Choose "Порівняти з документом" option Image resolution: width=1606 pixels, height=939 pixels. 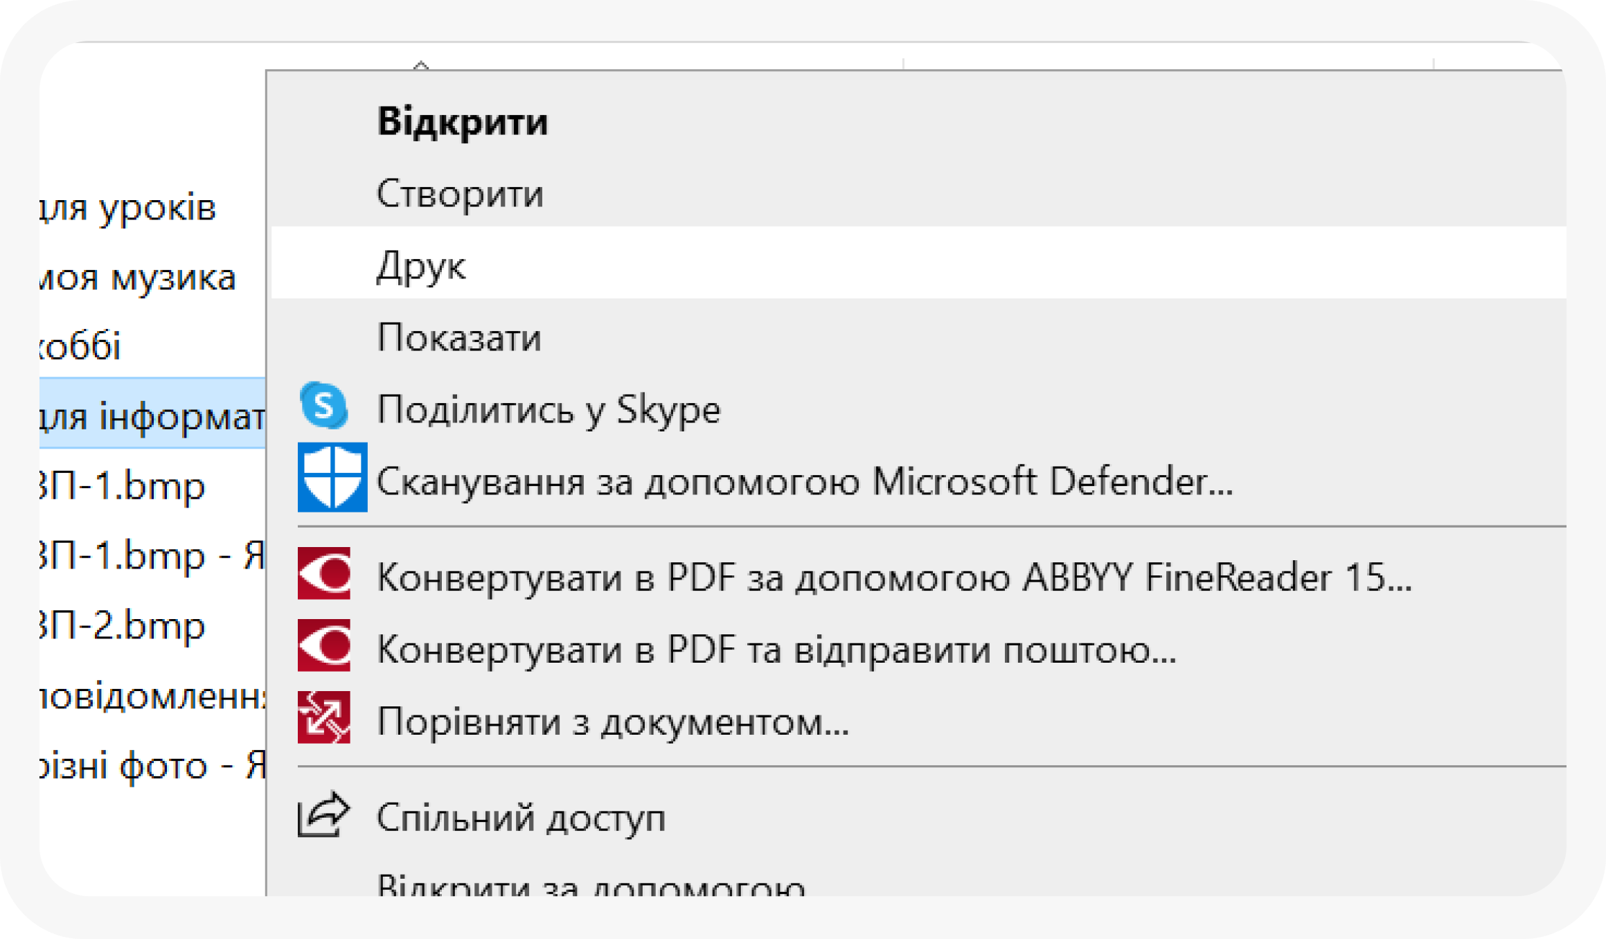point(613,722)
